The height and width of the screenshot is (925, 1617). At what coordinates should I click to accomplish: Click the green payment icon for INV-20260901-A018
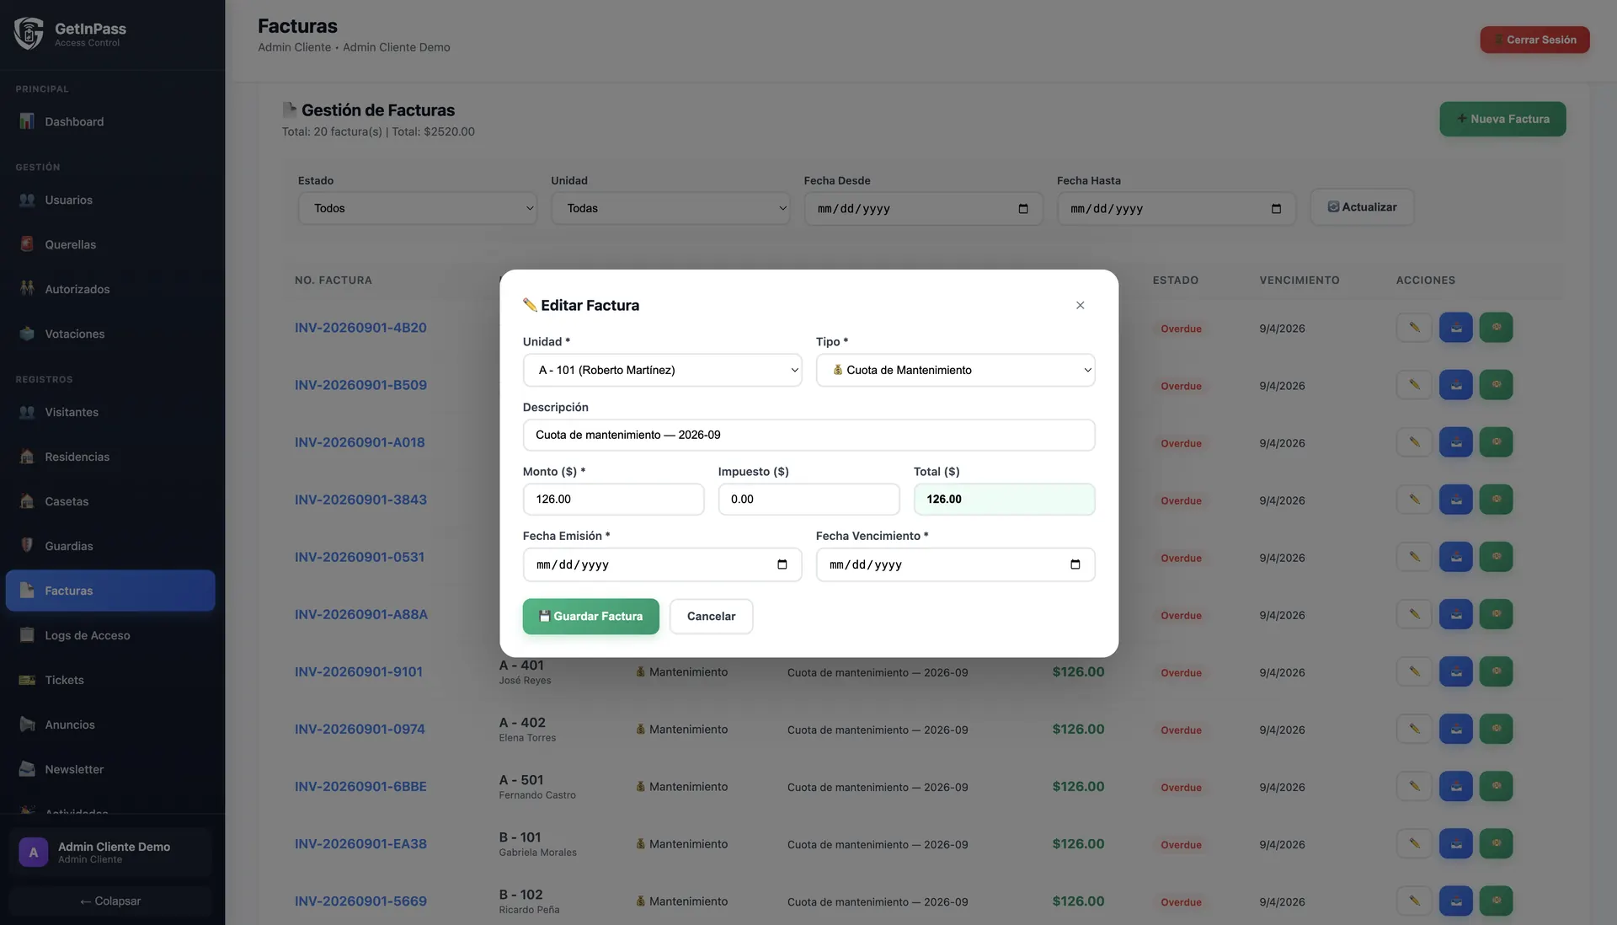[1496, 441]
